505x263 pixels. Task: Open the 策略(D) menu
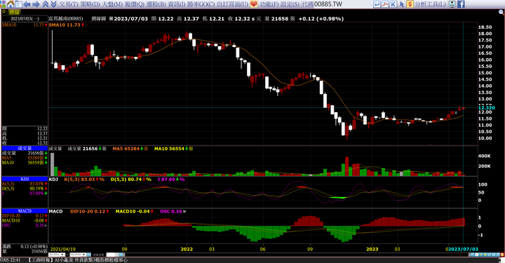(x=90, y=4)
